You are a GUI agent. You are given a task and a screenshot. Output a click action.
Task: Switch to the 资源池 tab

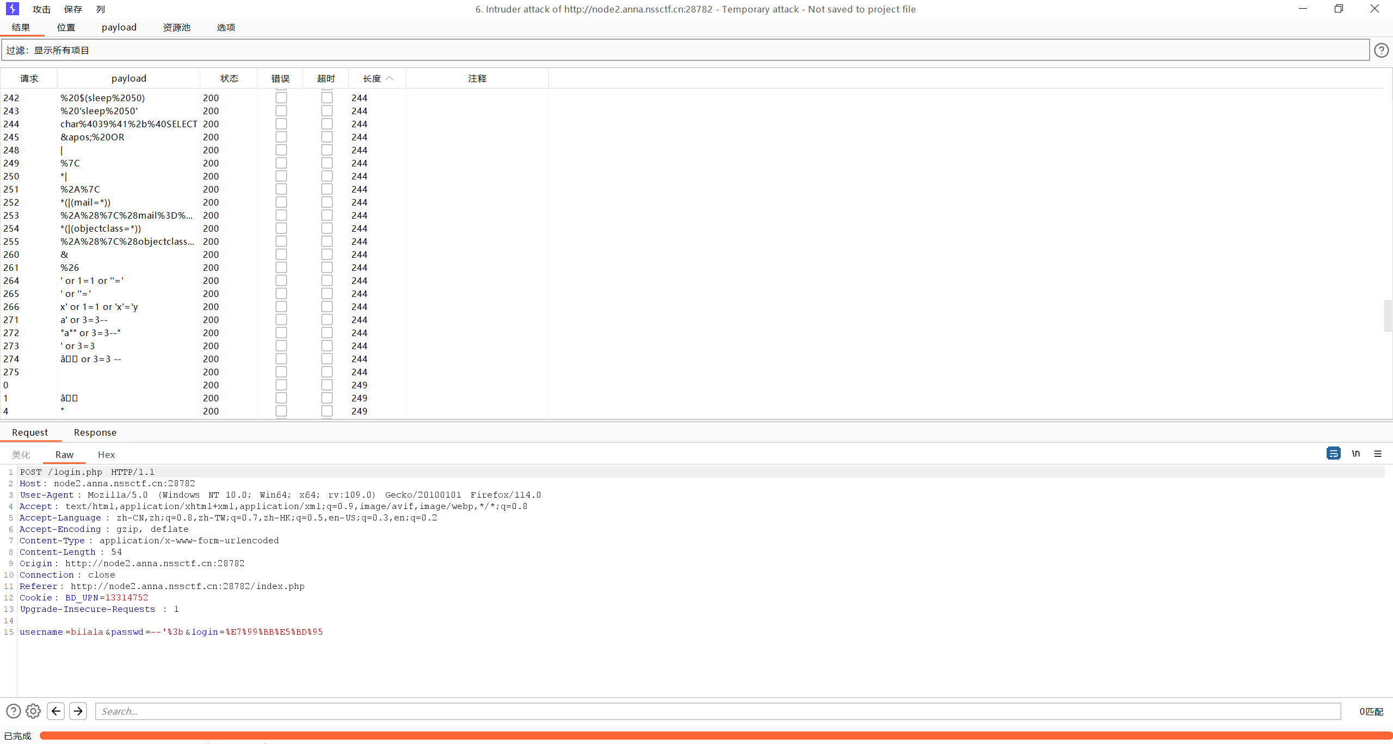click(x=177, y=27)
